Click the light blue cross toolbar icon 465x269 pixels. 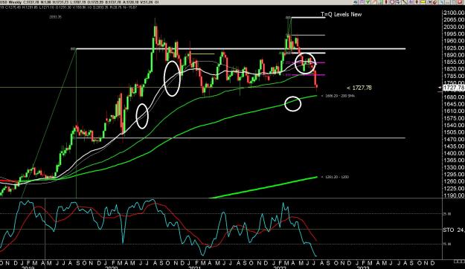pos(442,1)
